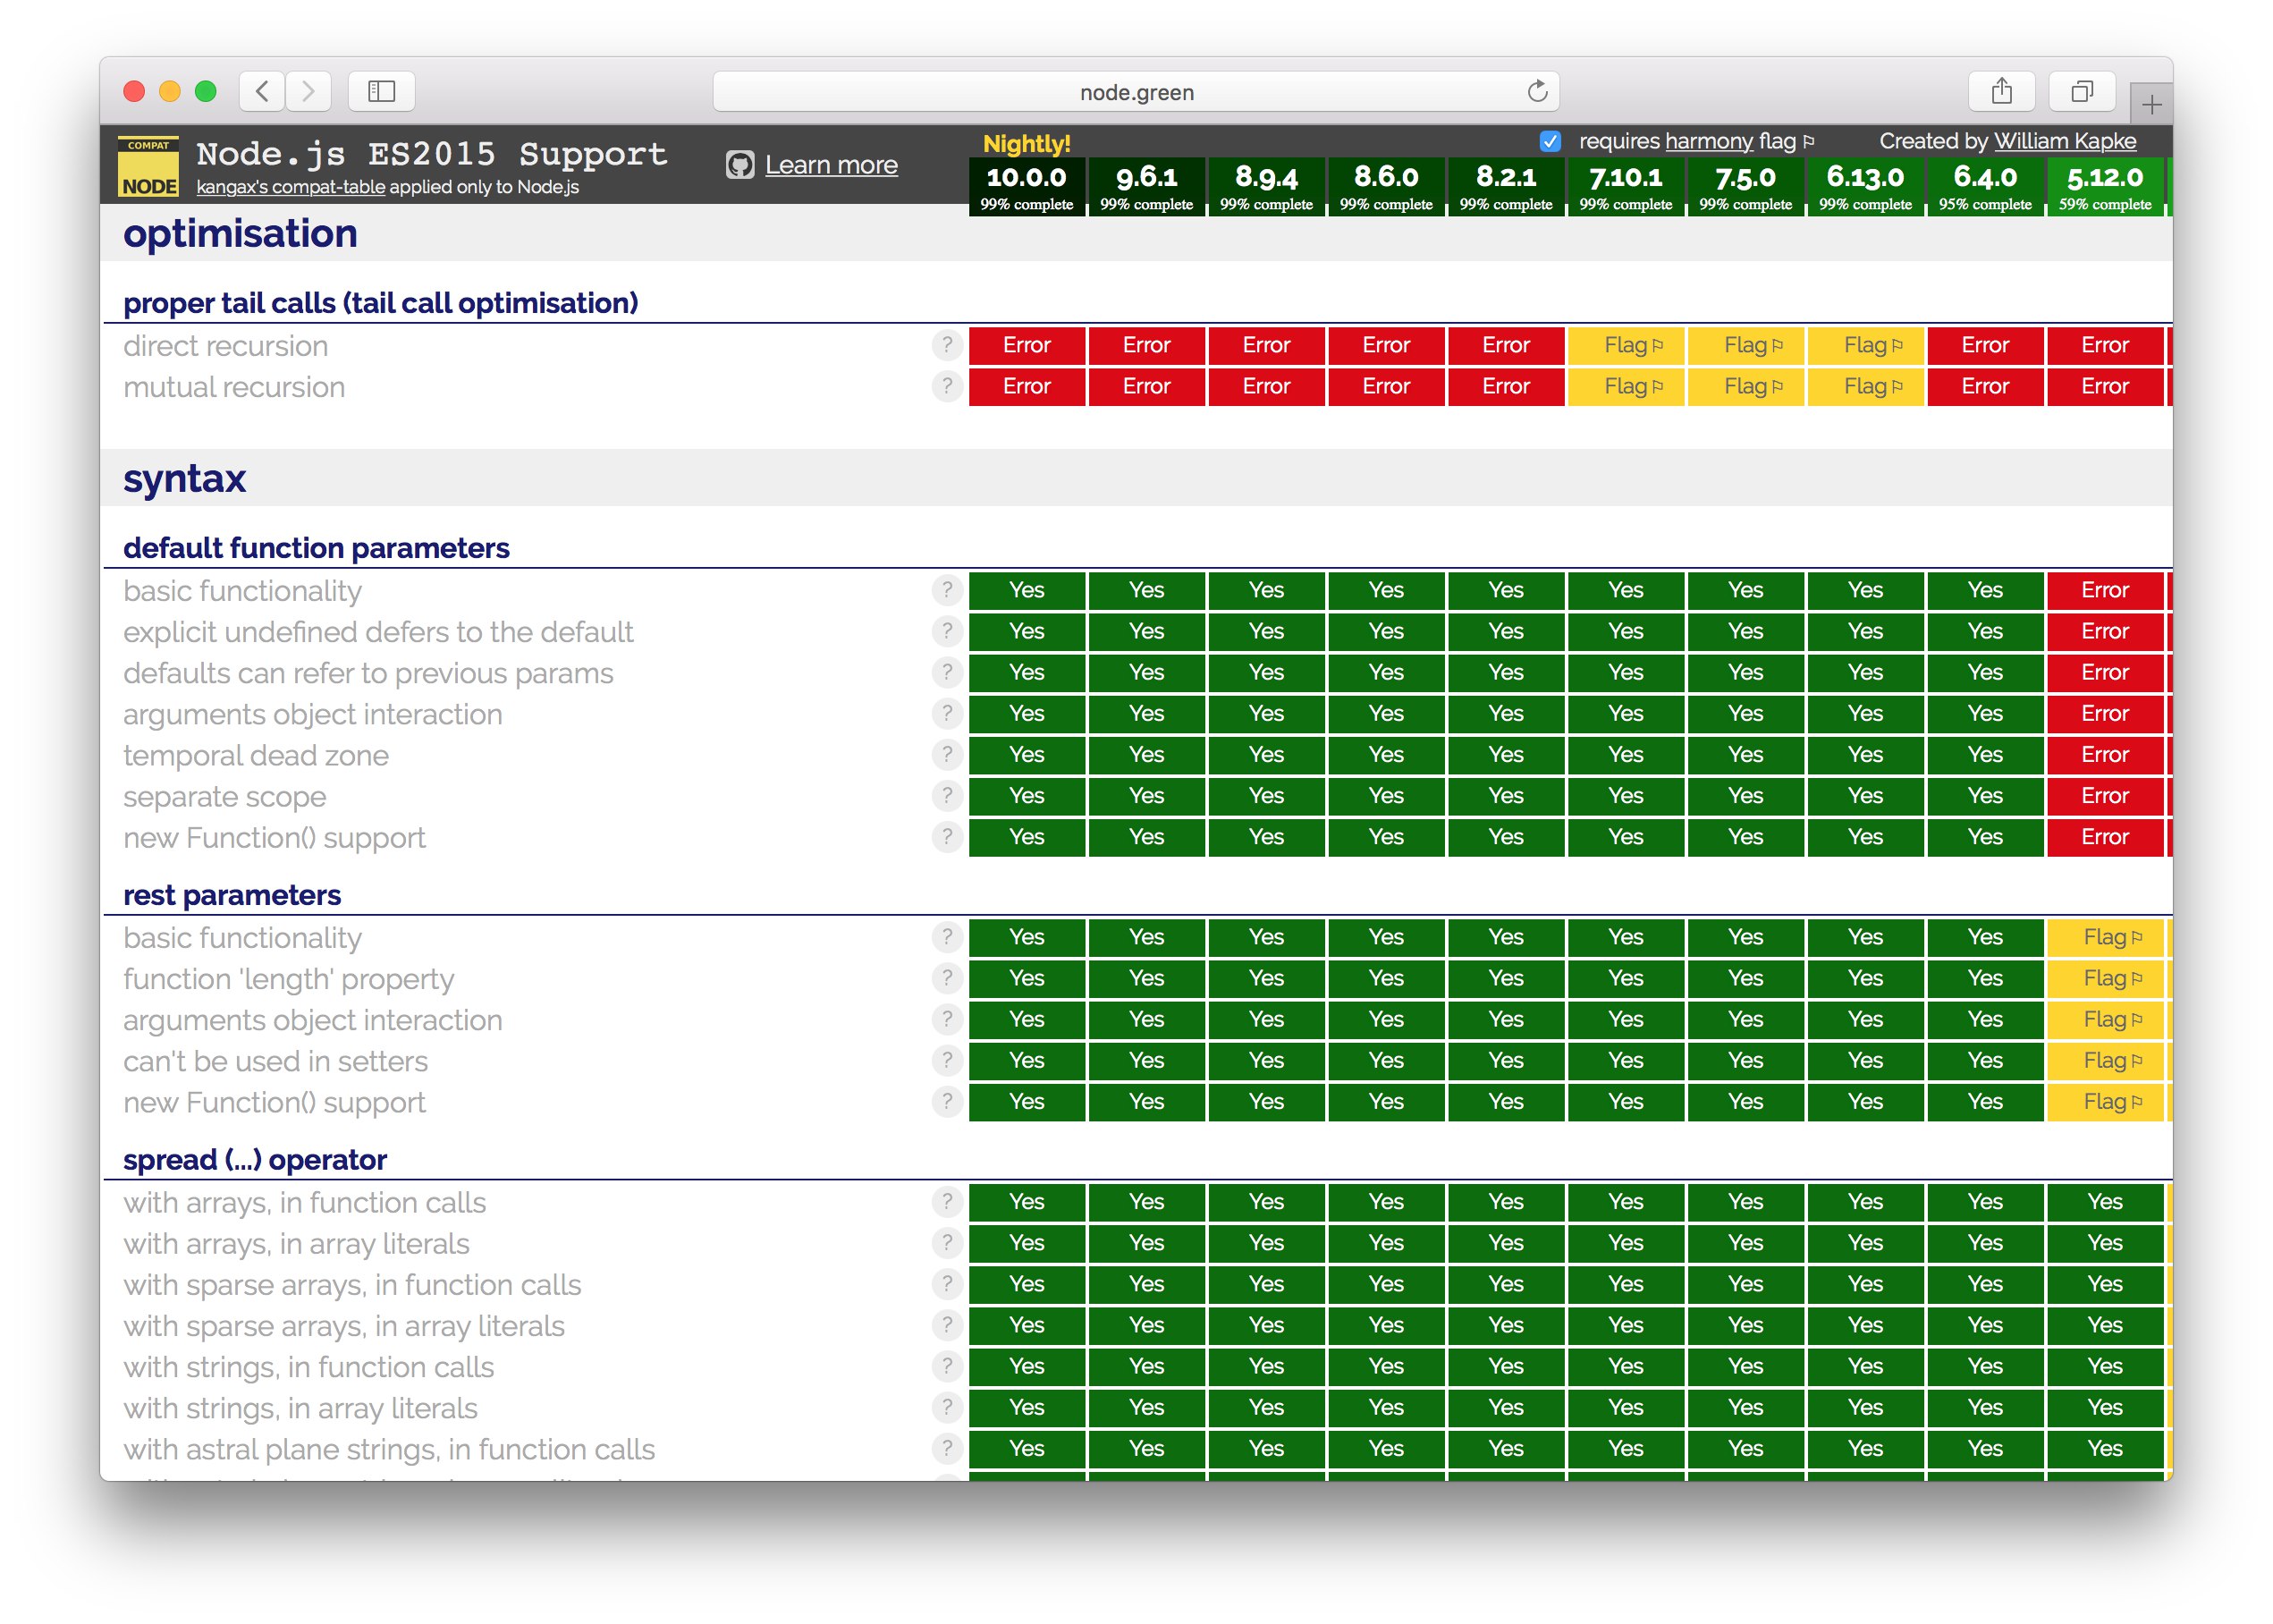Toggle the requires harmony flag checkbox
This screenshot has width=2273, height=1624.
point(1550,141)
